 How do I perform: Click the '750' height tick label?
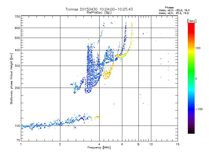coord(18,16)
